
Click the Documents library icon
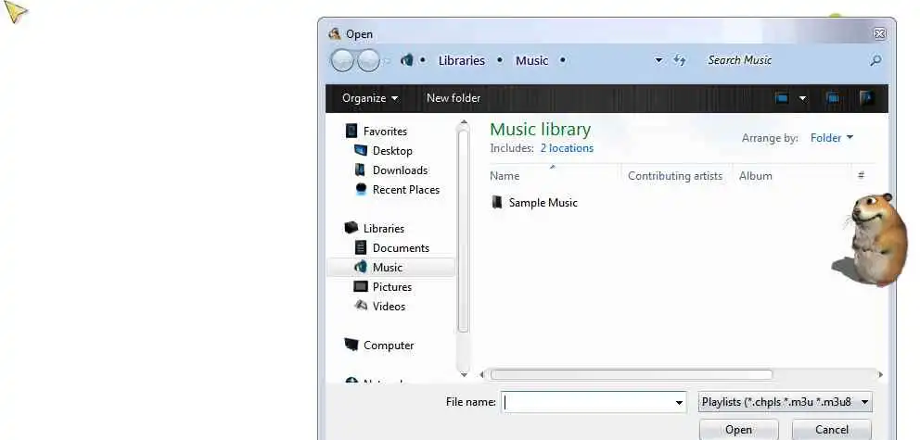point(361,247)
